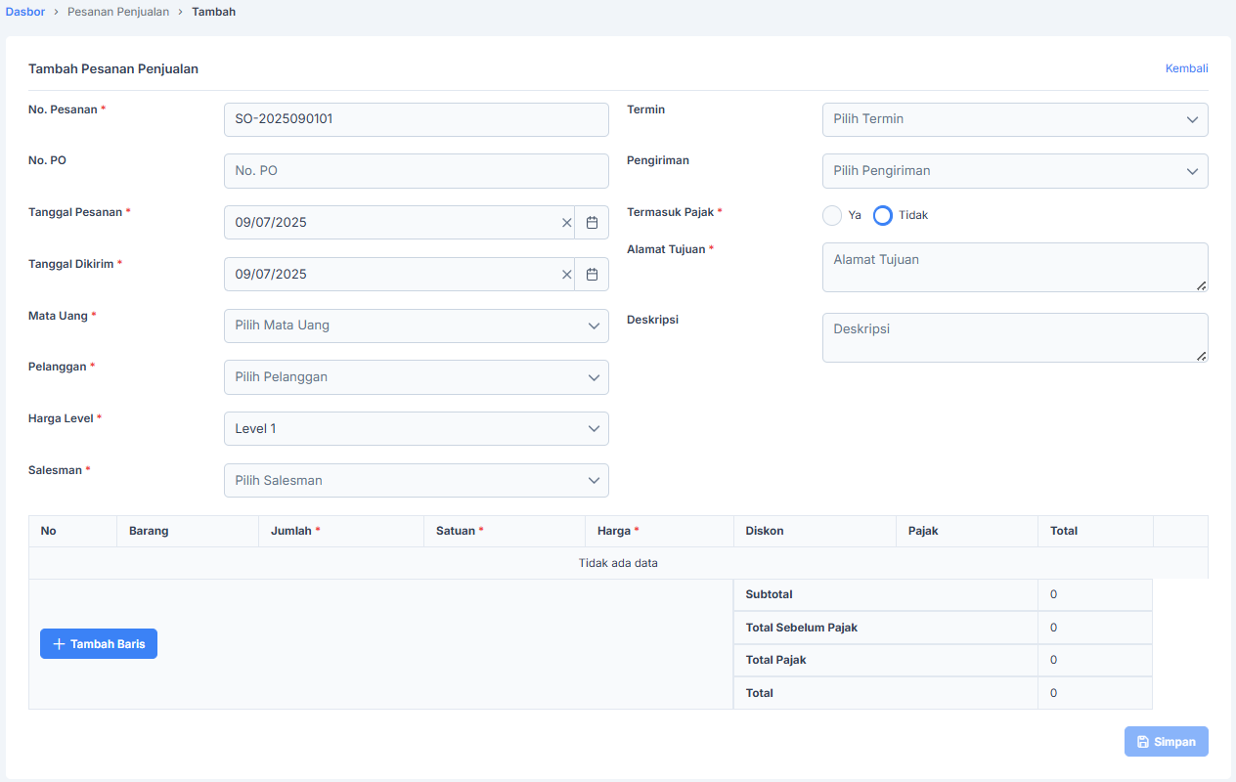The height and width of the screenshot is (782, 1236).
Task: Clear the Tanggal Pesanan date with X
Action: point(566,223)
